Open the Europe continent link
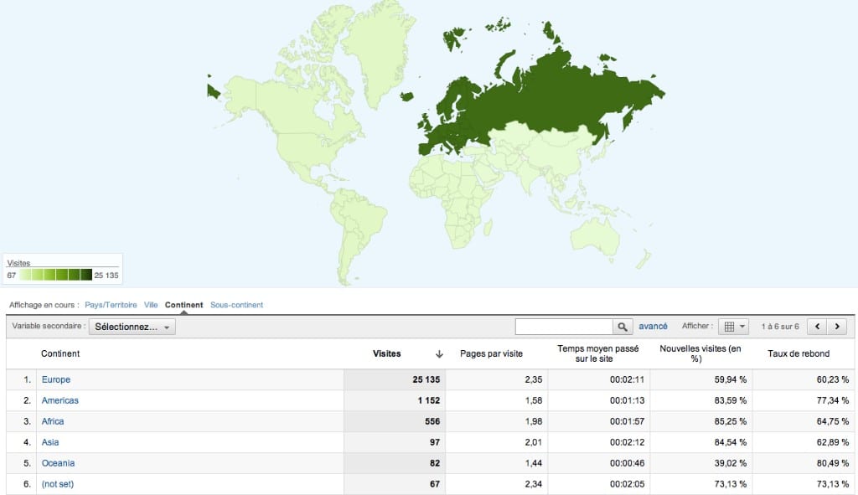This screenshot has height=495, width=858. click(x=56, y=379)
